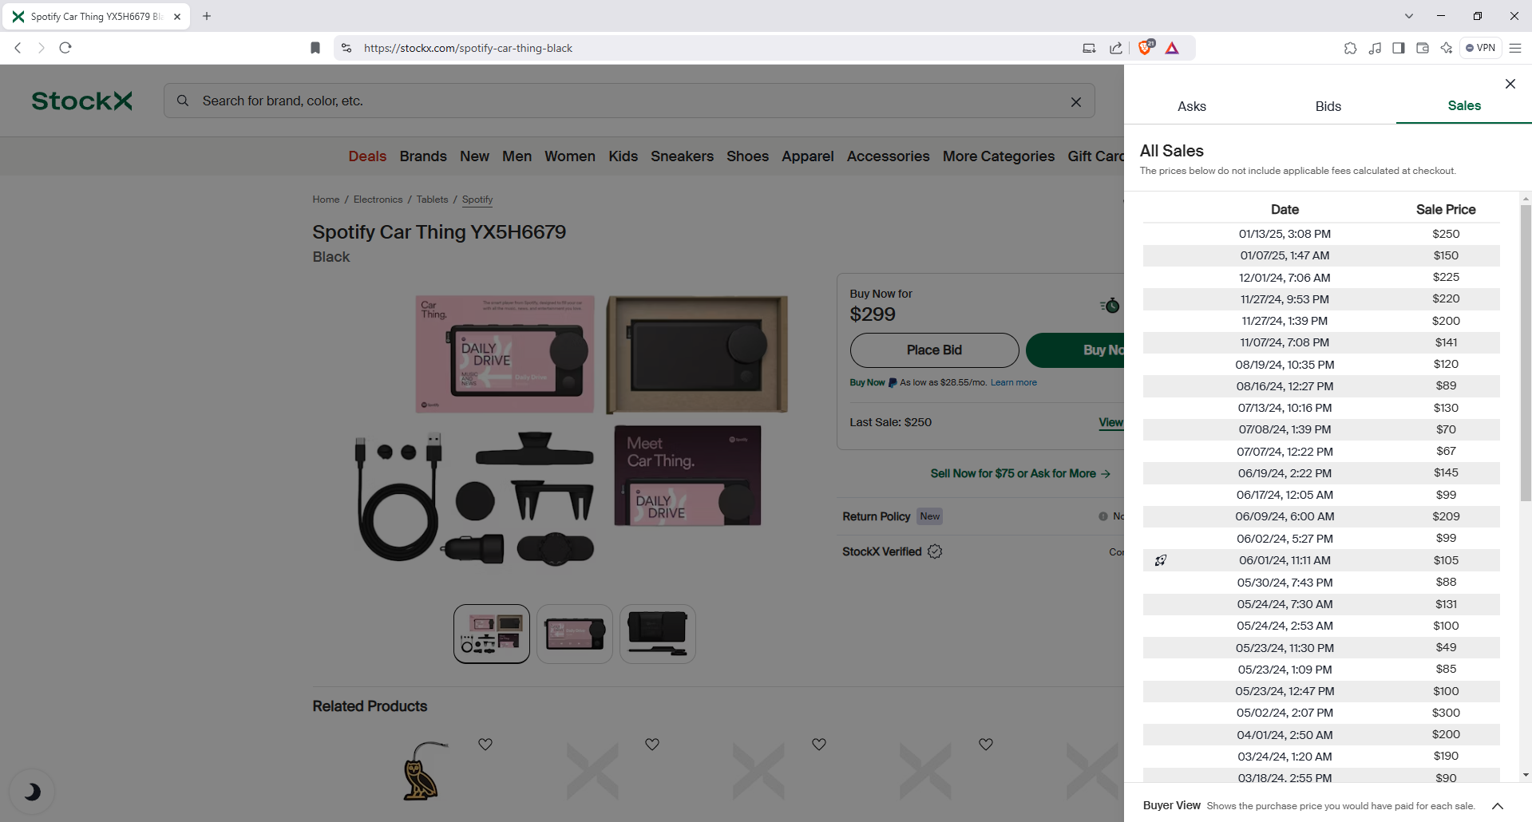Image resolution: width=1532 pixels, height=822 pixels.
Task: Click the rocket icon beside 06/01/24 sale
Action: [1161, 560]
